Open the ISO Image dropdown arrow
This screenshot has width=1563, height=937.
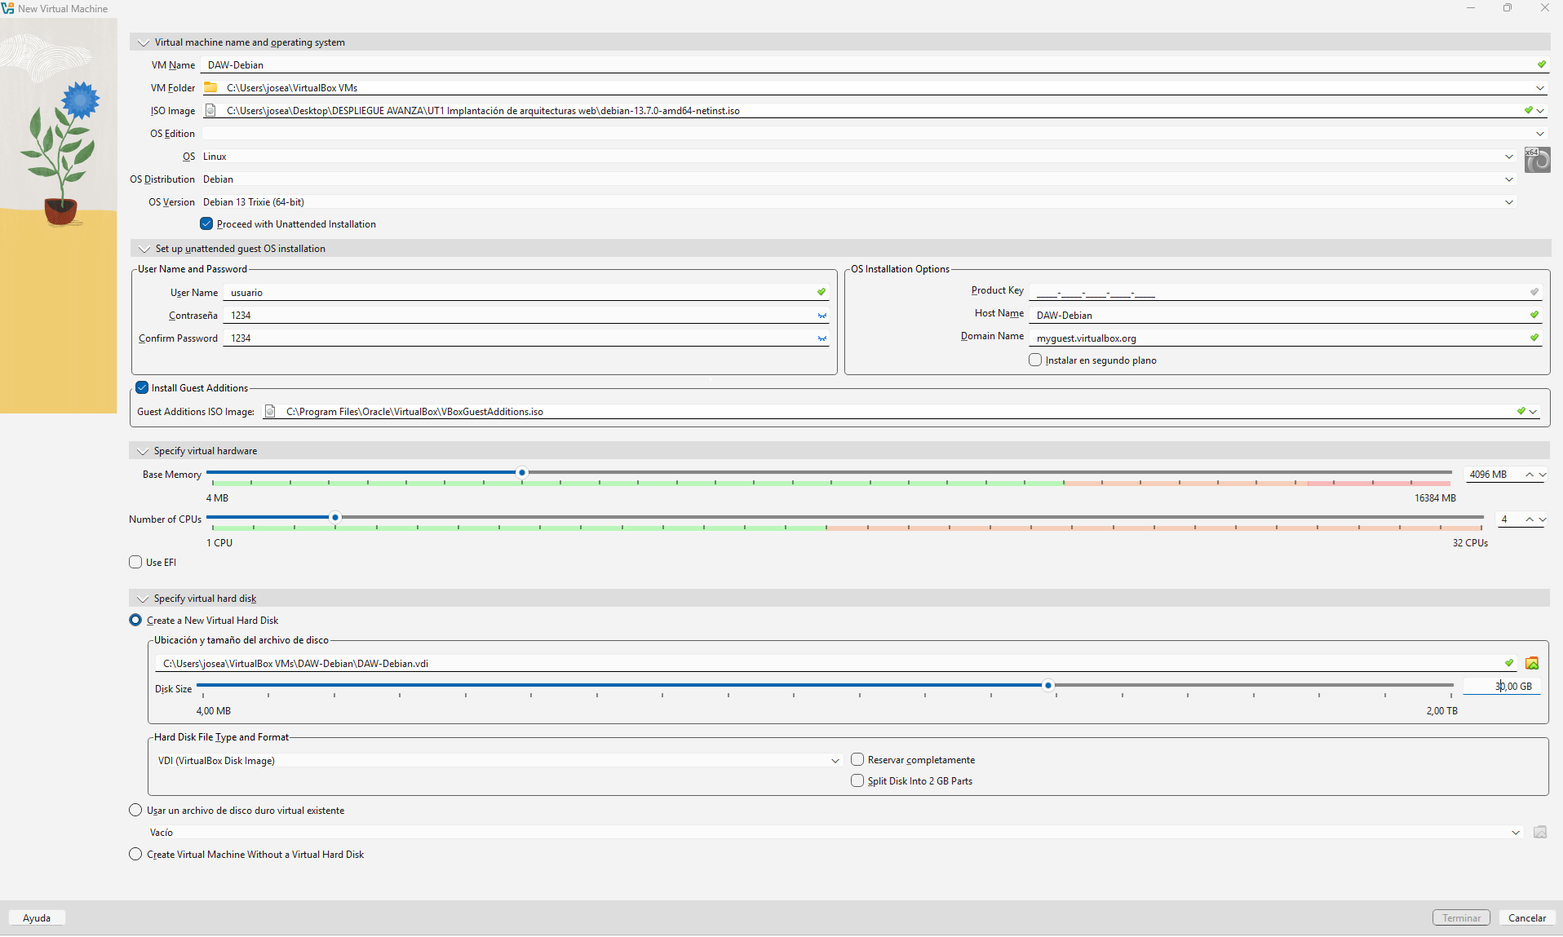pos(1540,111)
